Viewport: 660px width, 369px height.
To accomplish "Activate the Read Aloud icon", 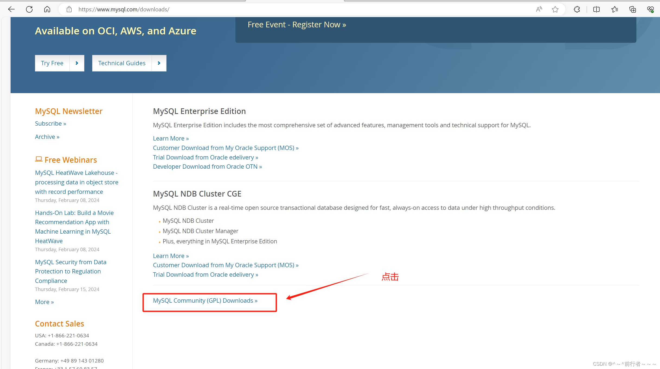I will (539, 9).
